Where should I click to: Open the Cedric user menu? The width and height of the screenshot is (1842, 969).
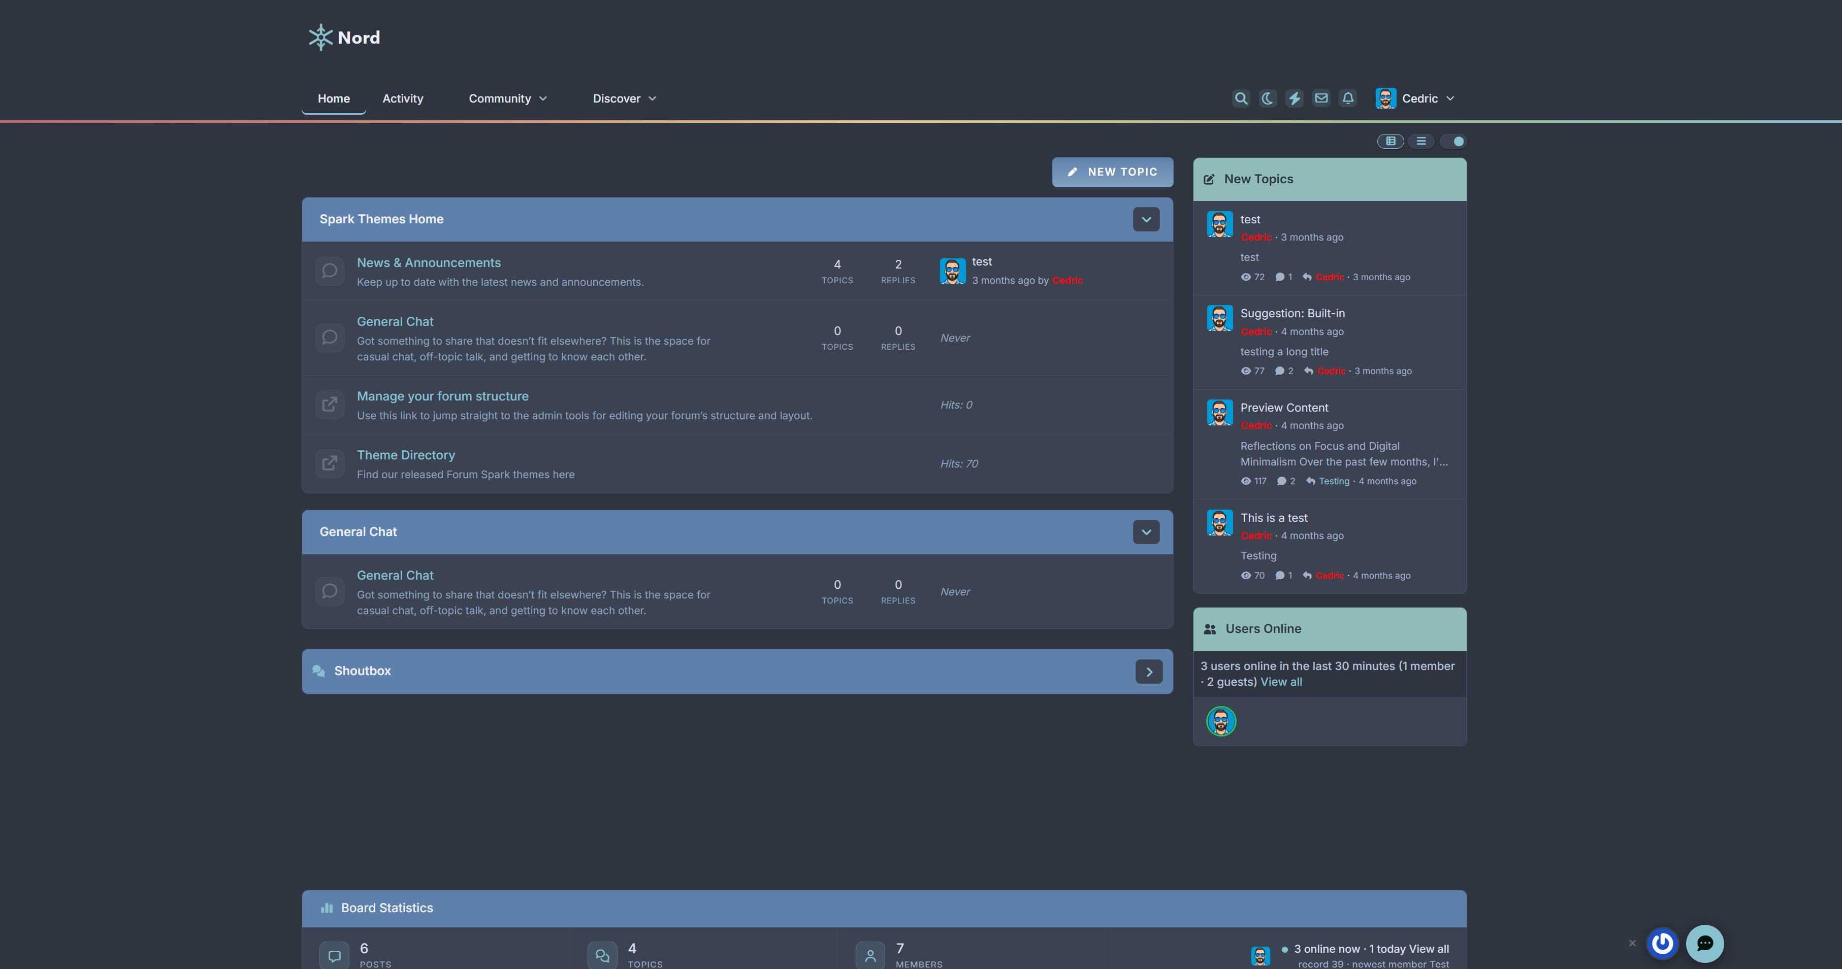point(1415,98)
